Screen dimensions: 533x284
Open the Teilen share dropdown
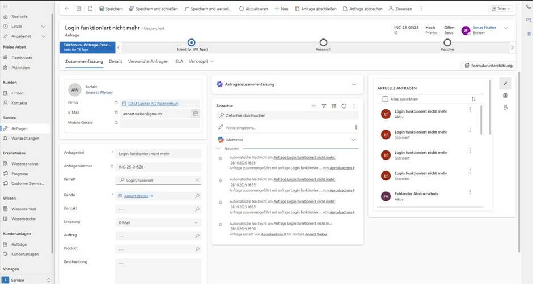501,9
